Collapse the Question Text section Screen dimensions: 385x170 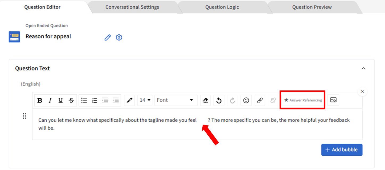pos(363,68)
